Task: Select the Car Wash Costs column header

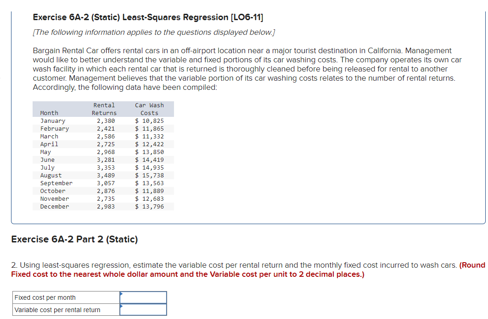Action: coord(150,109)
